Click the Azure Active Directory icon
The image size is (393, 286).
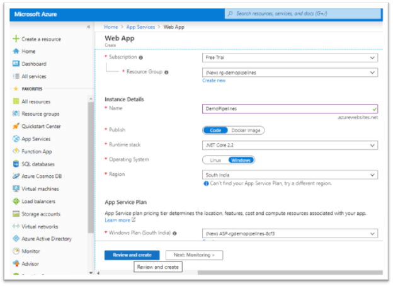(x=16, y=238)
